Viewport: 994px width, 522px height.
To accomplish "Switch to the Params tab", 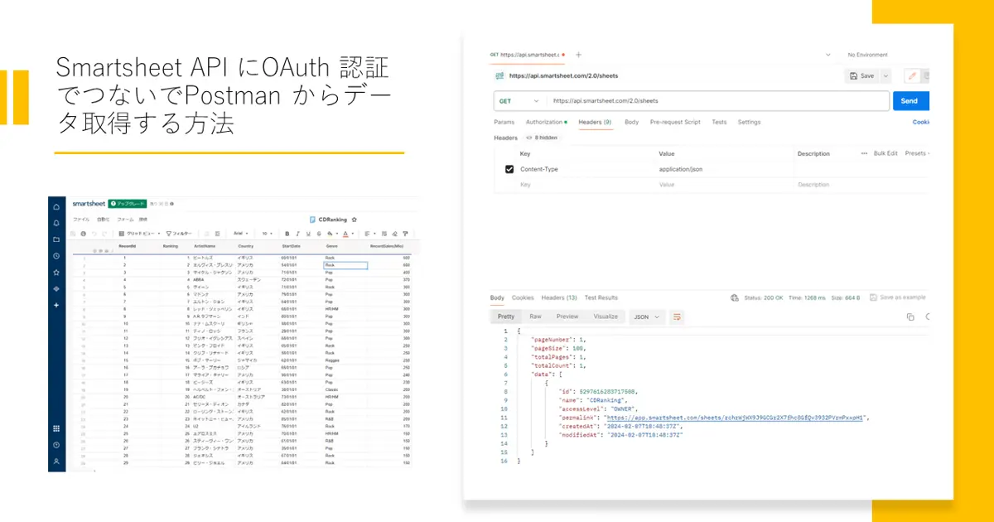I will coord(504,122).
